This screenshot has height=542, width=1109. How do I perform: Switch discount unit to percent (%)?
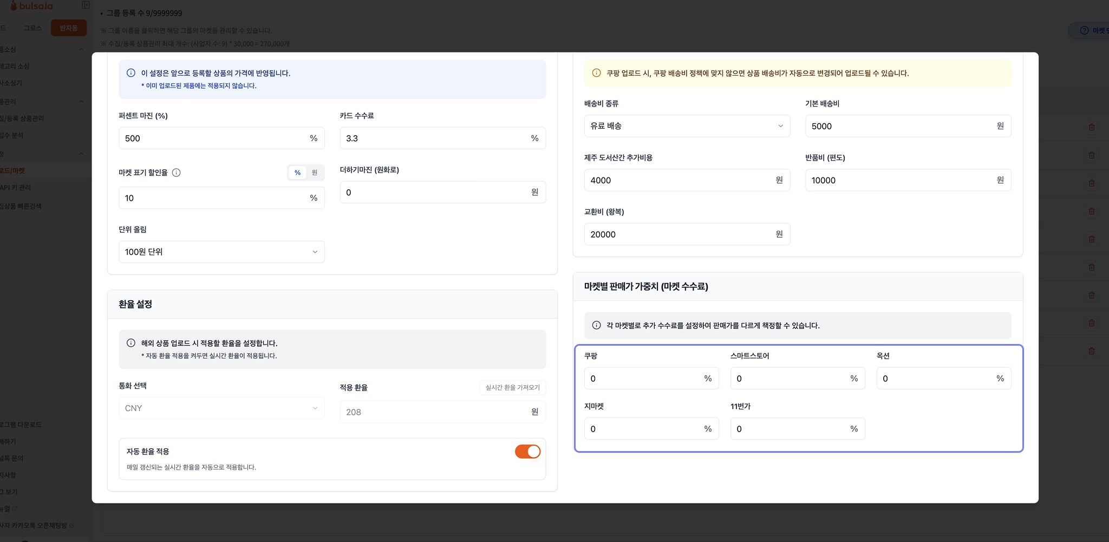(297, 173)
